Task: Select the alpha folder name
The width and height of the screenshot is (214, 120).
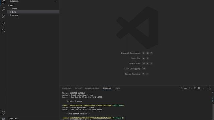Action: [15, 9]
